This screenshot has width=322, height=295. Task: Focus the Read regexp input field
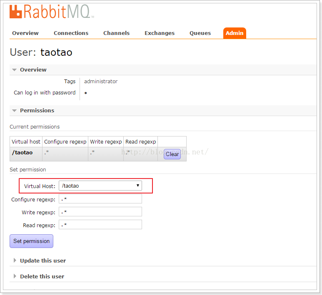100,224
